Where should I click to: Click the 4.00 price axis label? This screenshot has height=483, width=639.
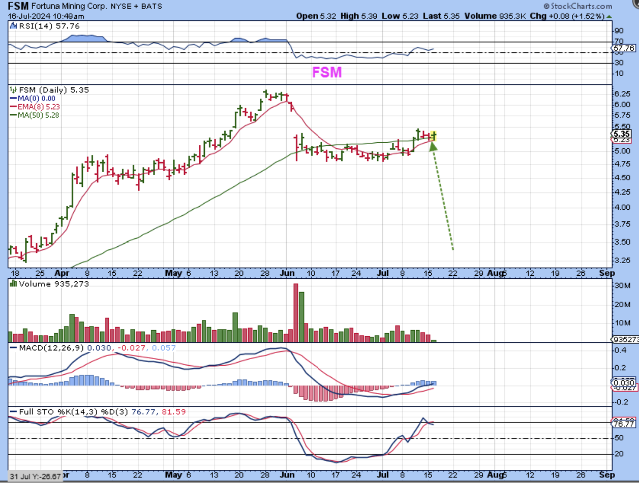point(622,207)
